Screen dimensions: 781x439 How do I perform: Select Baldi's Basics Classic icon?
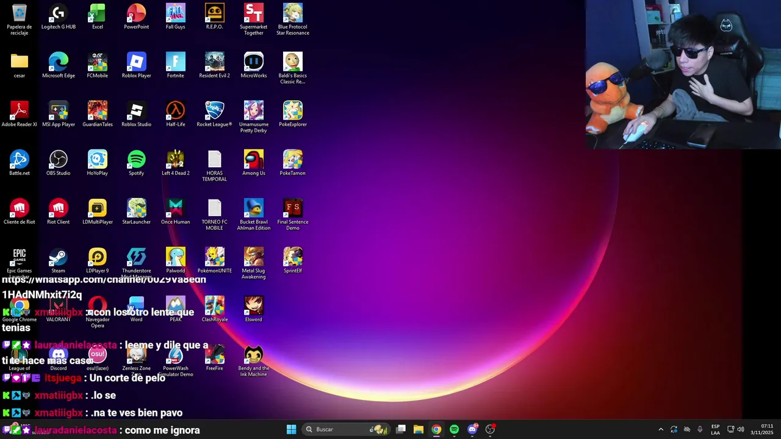coord(293,68)
